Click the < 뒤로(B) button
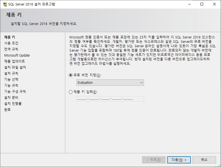Image resolution: width=221 pixels, height=167 pixels. (154, 160)
